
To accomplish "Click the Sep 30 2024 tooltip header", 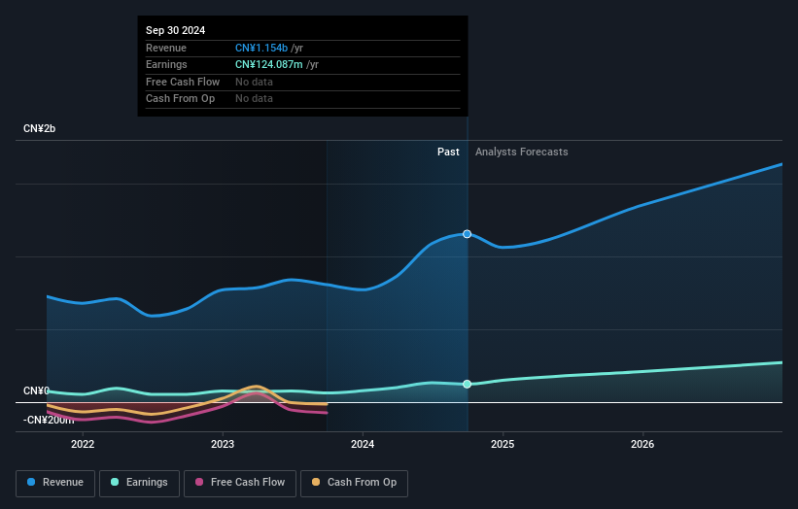I will point(175,31).
